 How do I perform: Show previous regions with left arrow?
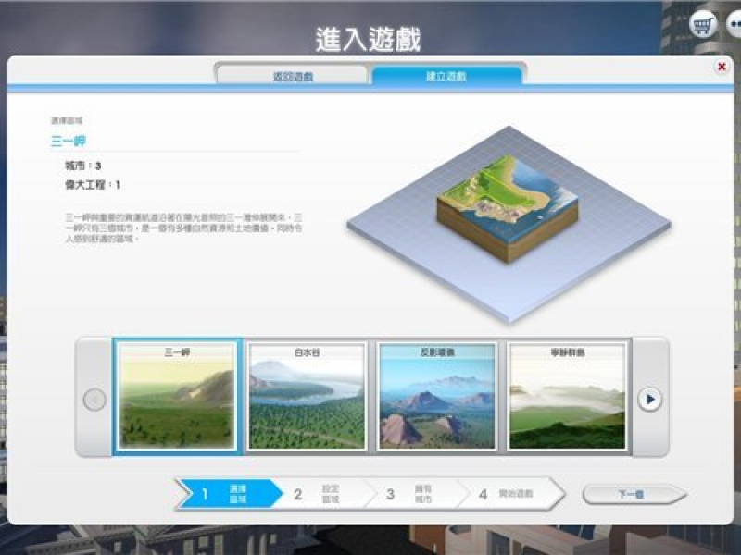coord(94,400)
